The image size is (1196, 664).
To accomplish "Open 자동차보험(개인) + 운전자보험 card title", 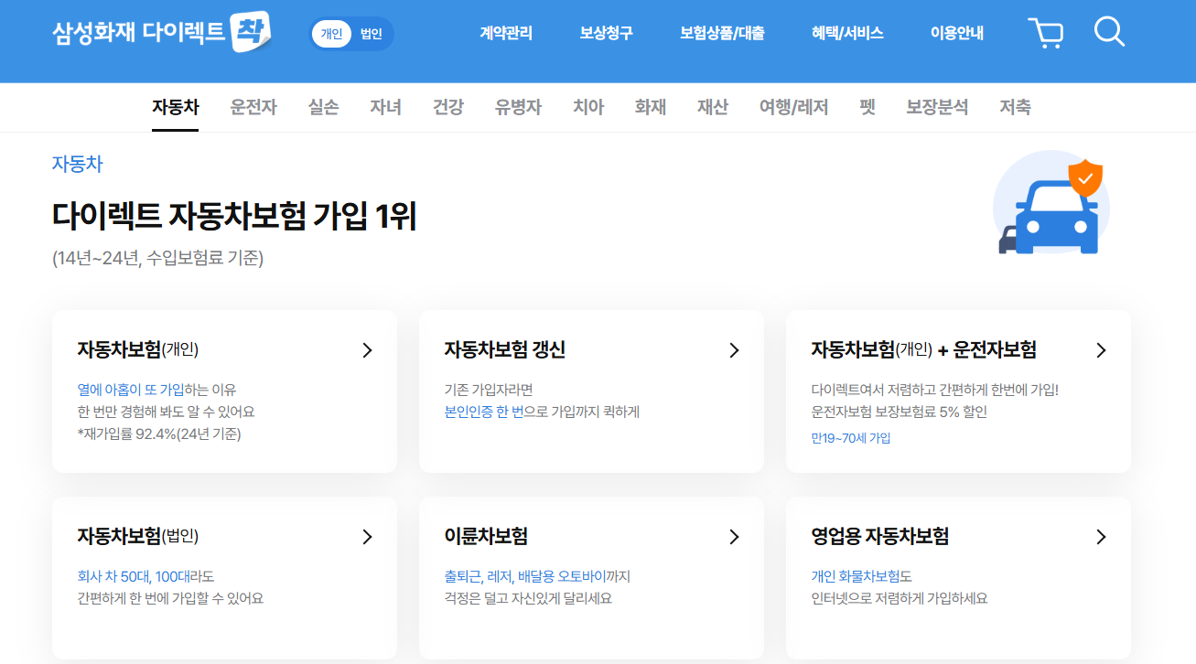I will tap(924, 349).
